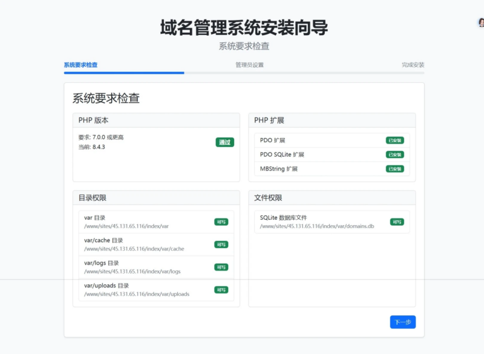This screenshot has height=354, width=484.
Task: Switch to the 管理员设置 wizard step
Action: (x=249, y=64)
